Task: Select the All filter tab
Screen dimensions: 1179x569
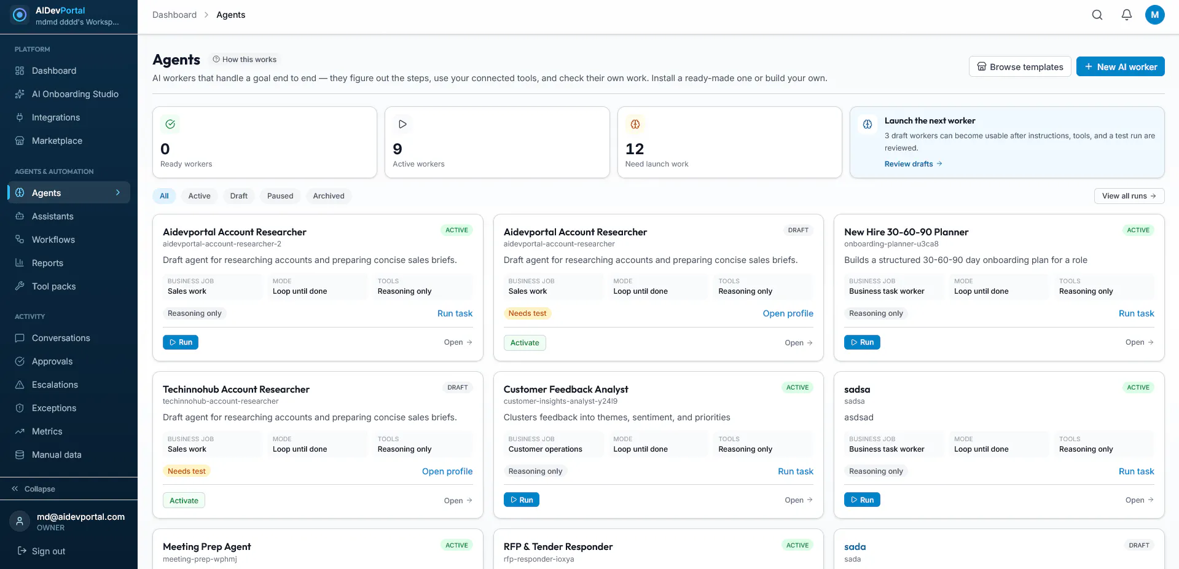Action: tap(164, 196)
